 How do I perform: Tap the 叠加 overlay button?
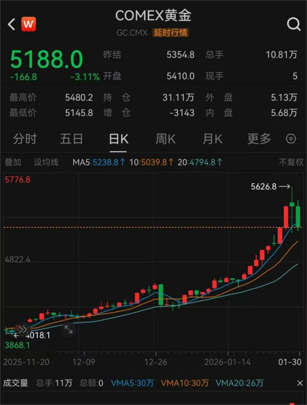[x=13, y=162]
